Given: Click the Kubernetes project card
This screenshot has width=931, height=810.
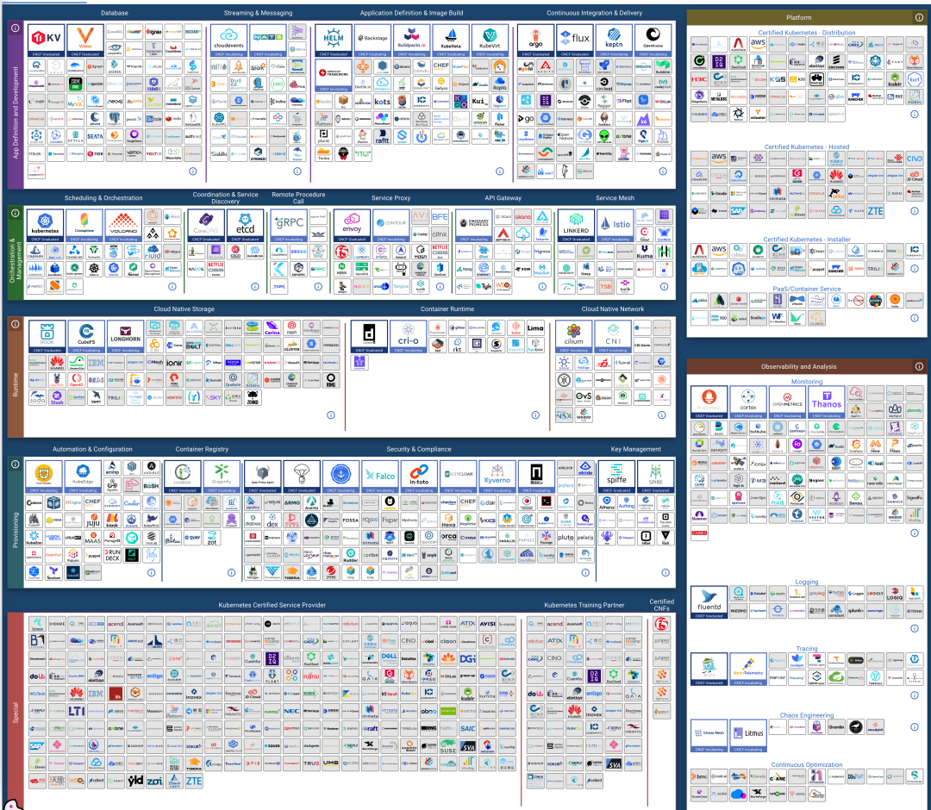Looking at the screenshot, I should 44,224.
